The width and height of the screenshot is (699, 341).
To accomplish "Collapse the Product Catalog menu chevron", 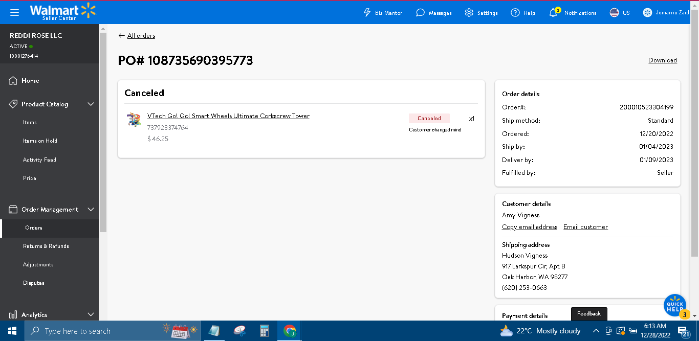I will point(91,104).
